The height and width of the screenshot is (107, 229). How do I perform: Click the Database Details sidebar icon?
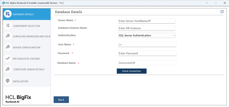pos(8,14)
